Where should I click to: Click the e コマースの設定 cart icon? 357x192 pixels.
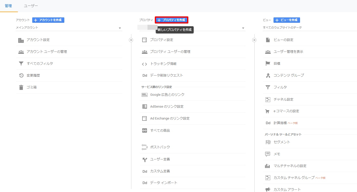click(x=267, y=111)
